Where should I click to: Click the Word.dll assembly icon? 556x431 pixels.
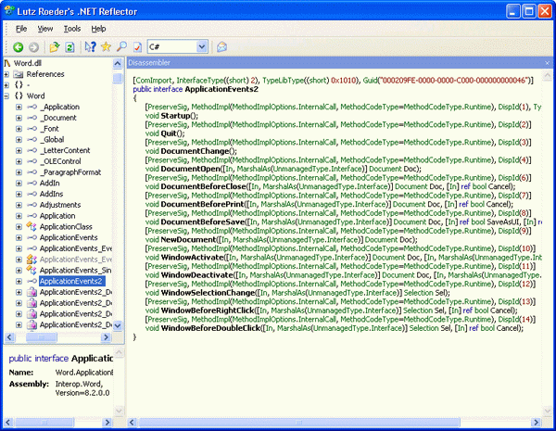(x=7, y=63)
